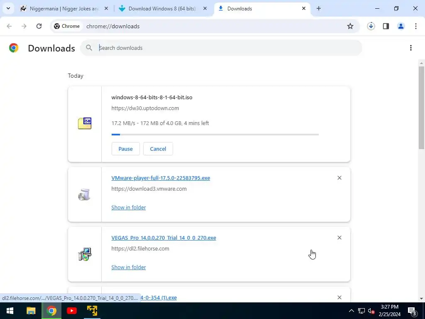The image size is (425, 319).
Task: Click the scrollbar up arrow
Action: tap(421, 63)
